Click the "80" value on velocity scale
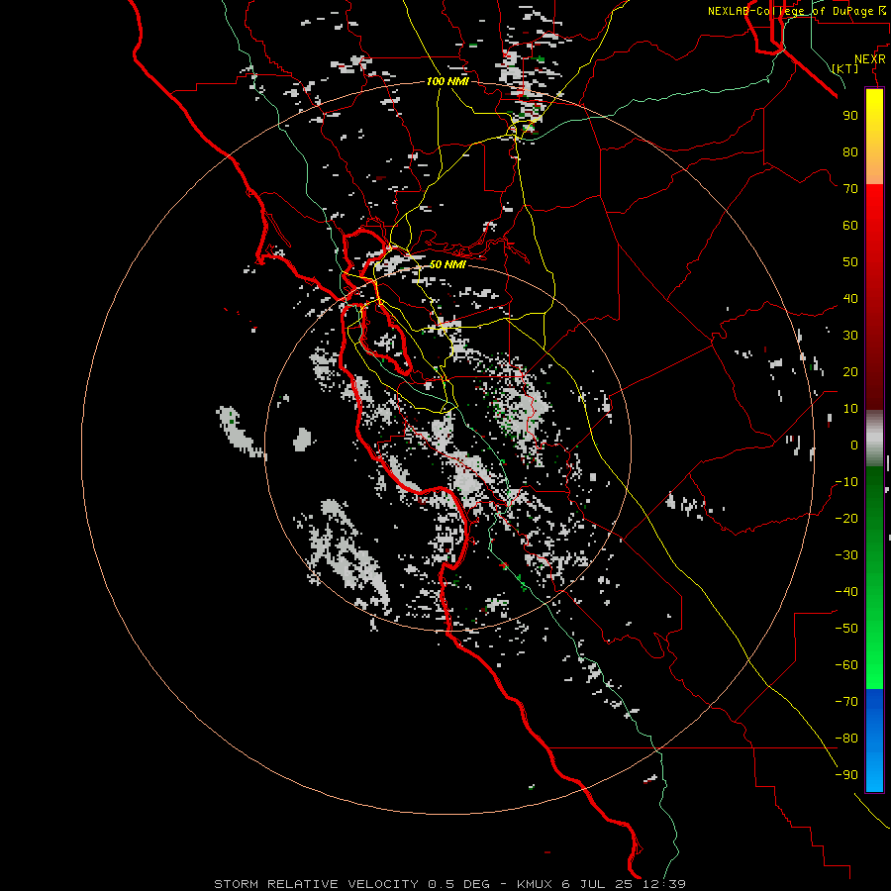The width and height of the screenshot is (891, 891). click(x=850, y=151)
